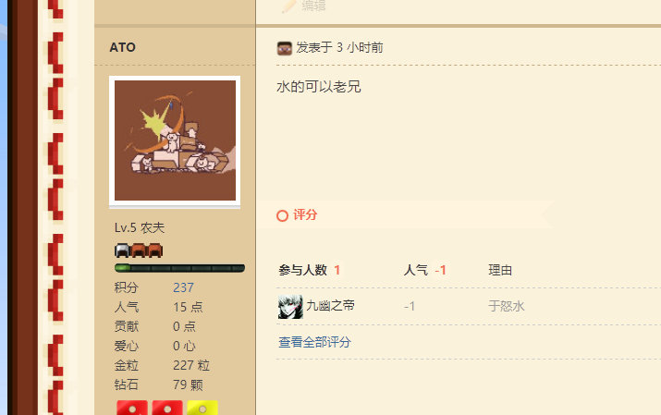661x415 pixels.
Task: Click the red circle icon beside 评分
Action: [x=283, y=215]
